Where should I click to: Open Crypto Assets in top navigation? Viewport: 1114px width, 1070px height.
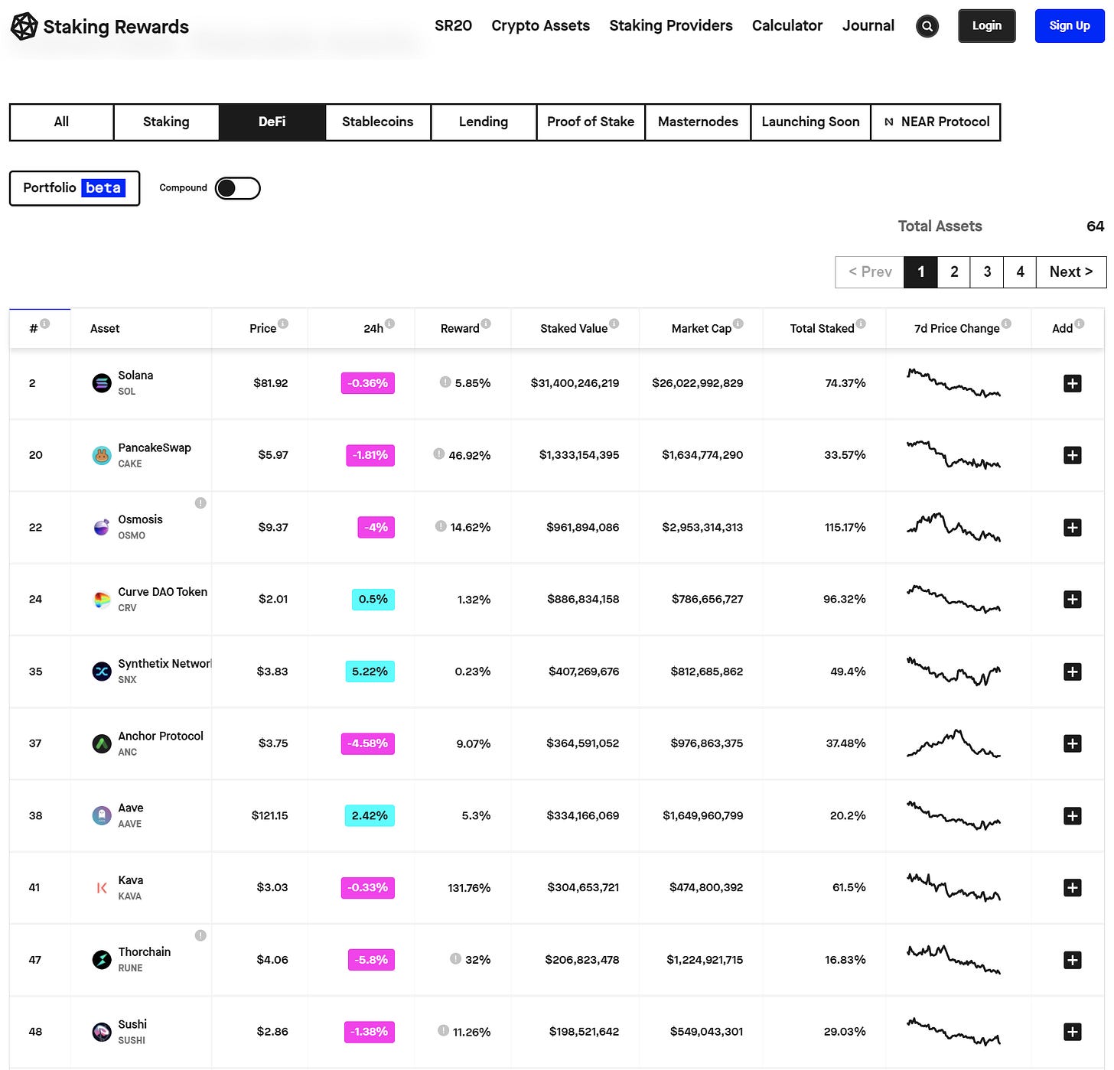(x=540, y=26)
